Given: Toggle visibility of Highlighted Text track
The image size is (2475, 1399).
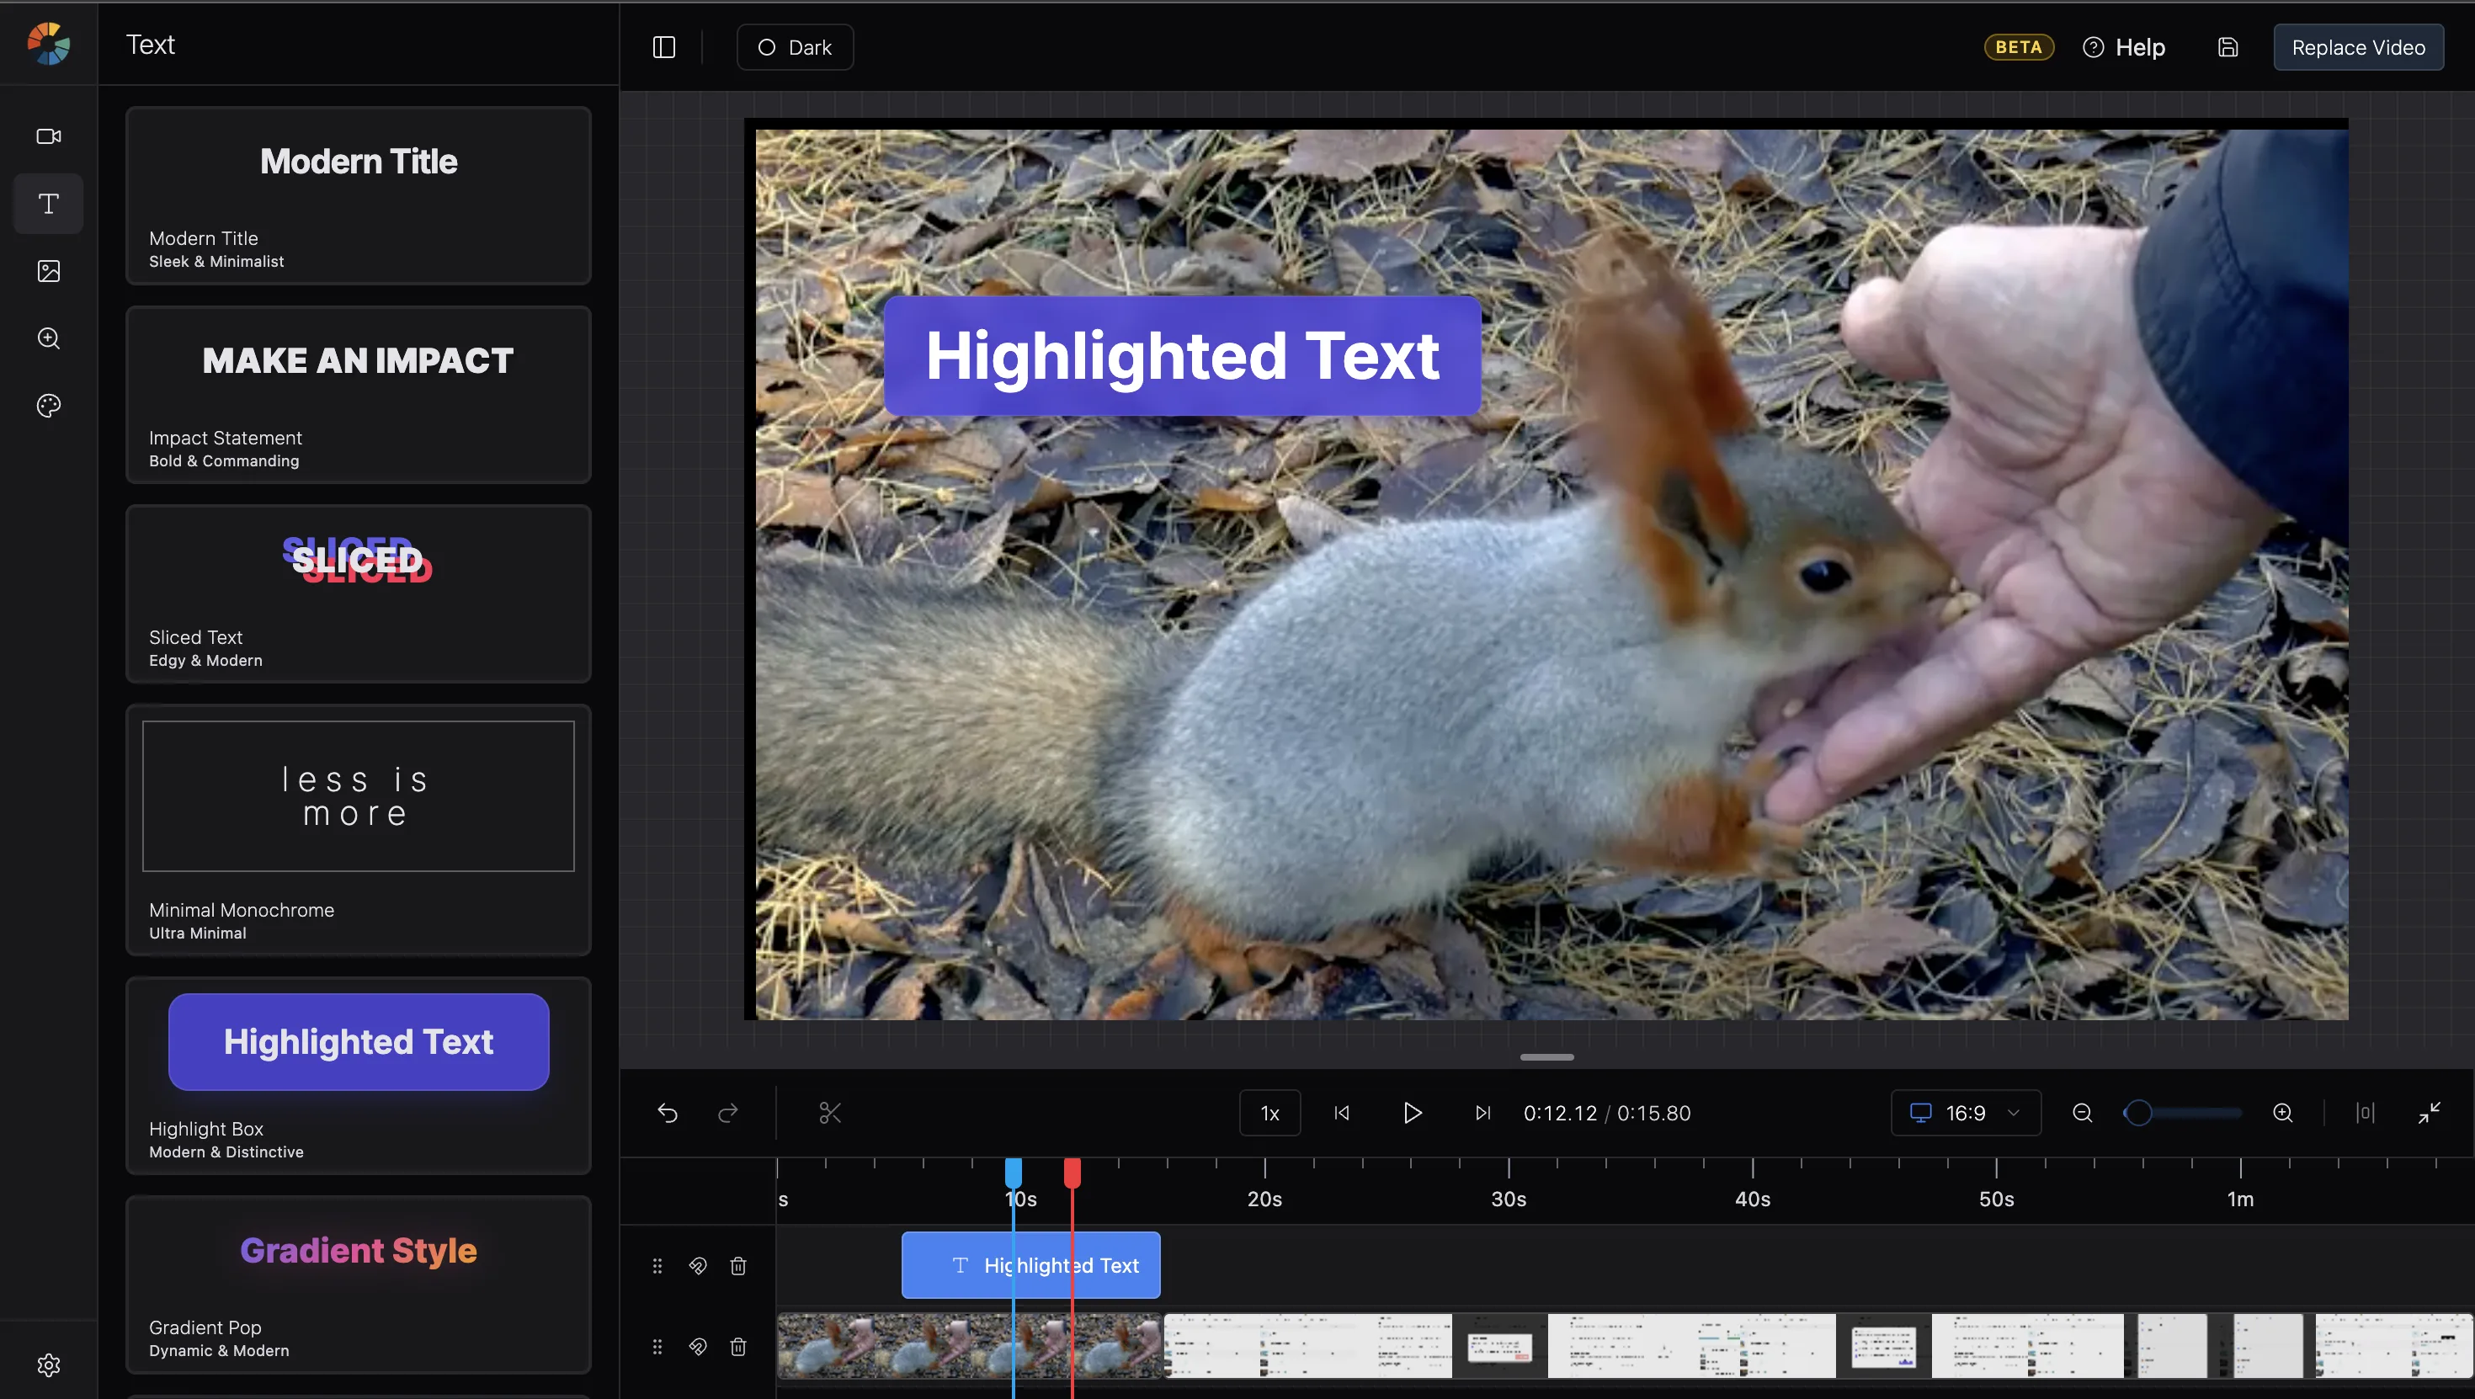Looking at the screenshot, I should point(698,1265).
